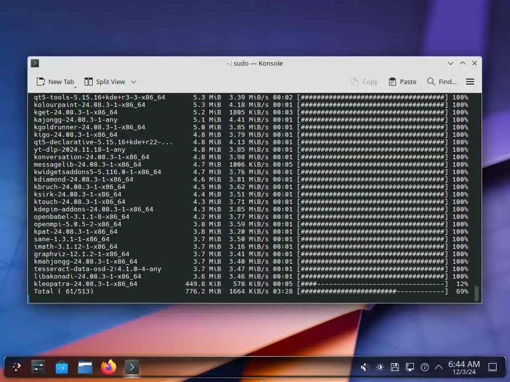The image size is (510, 382).
Task: Click the 776.2 MiB total size value
Action: (x=203, y=291)
